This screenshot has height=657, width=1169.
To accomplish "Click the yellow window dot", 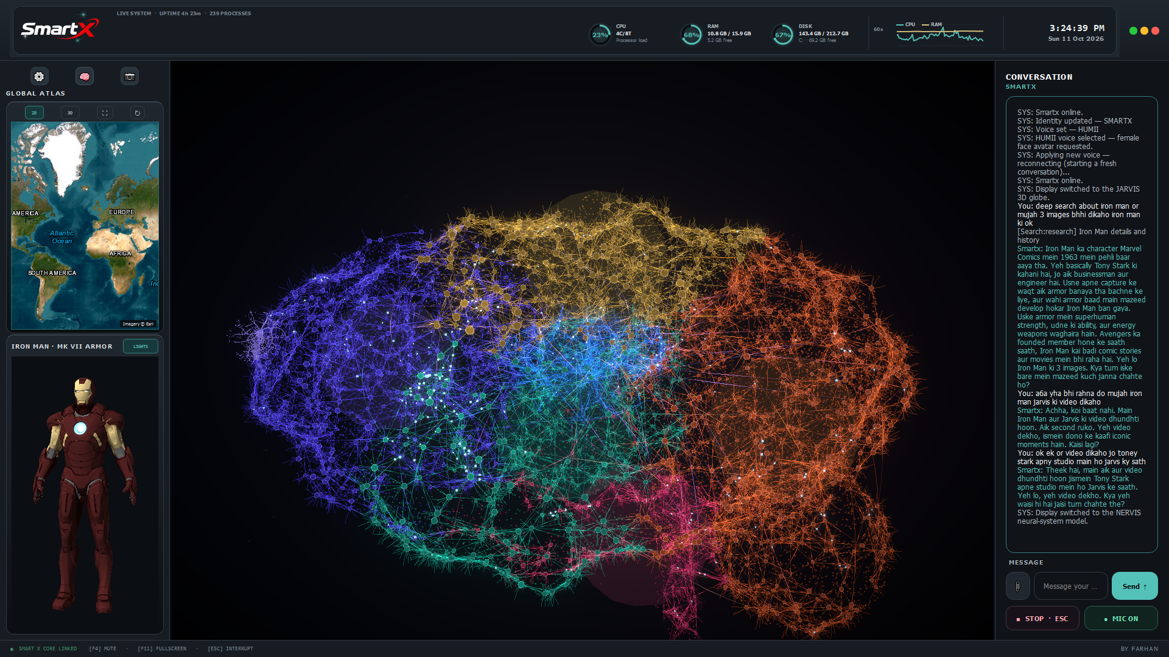I will tap(1144, 31).
